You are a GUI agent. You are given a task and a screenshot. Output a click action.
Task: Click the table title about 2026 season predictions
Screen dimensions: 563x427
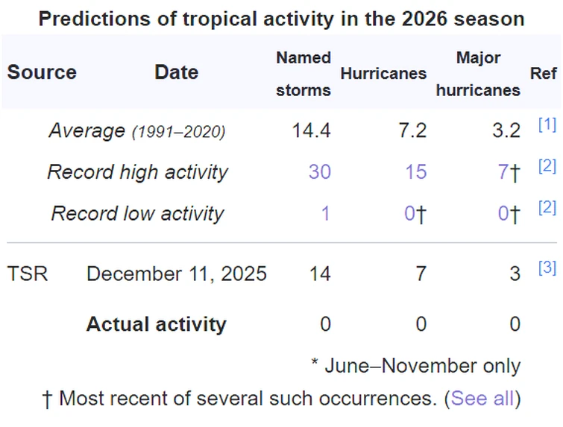coord(281,18)
